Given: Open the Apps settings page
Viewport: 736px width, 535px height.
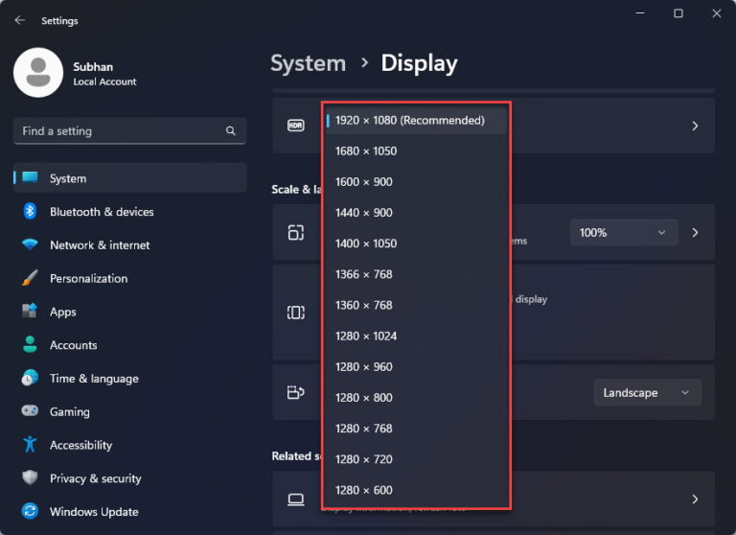Looking at the screenshot, I should 63,313.
